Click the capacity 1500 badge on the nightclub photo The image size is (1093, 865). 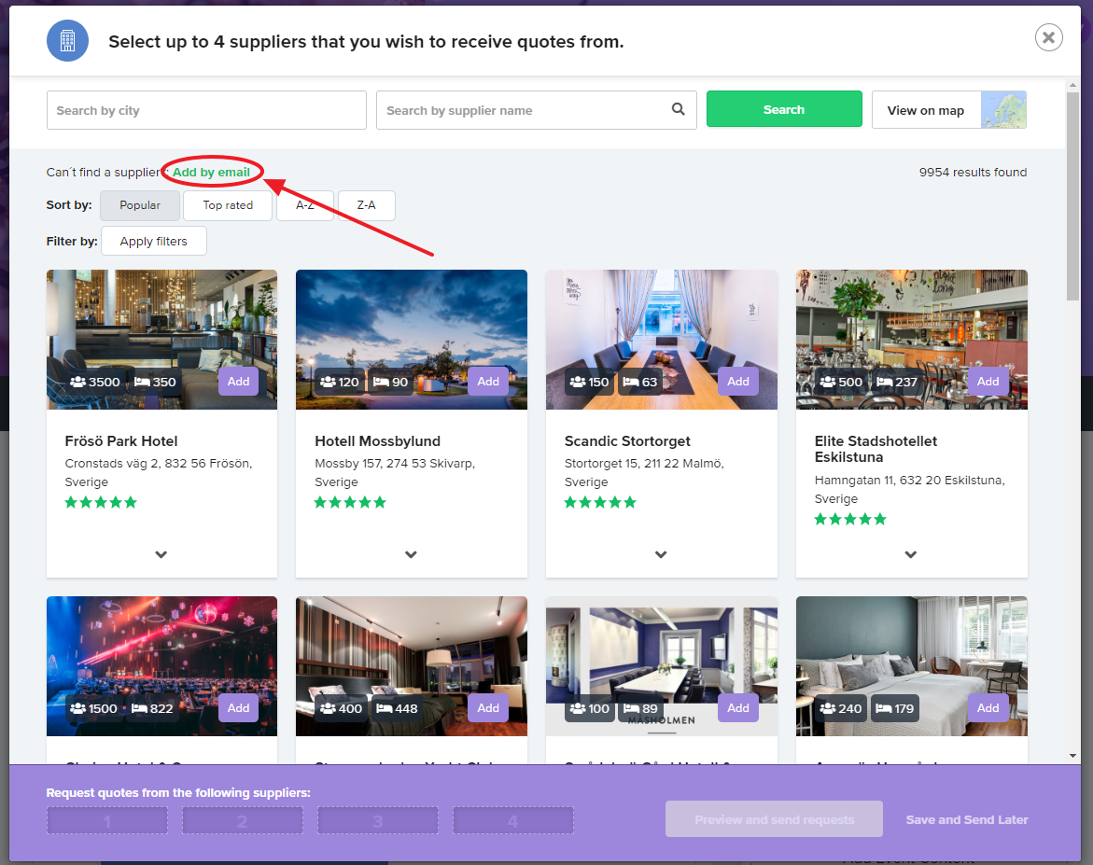point(93,708)
